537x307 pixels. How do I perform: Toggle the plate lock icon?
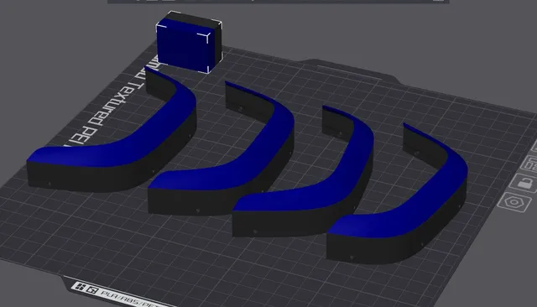pyautogui.click(x=524, y=183)
